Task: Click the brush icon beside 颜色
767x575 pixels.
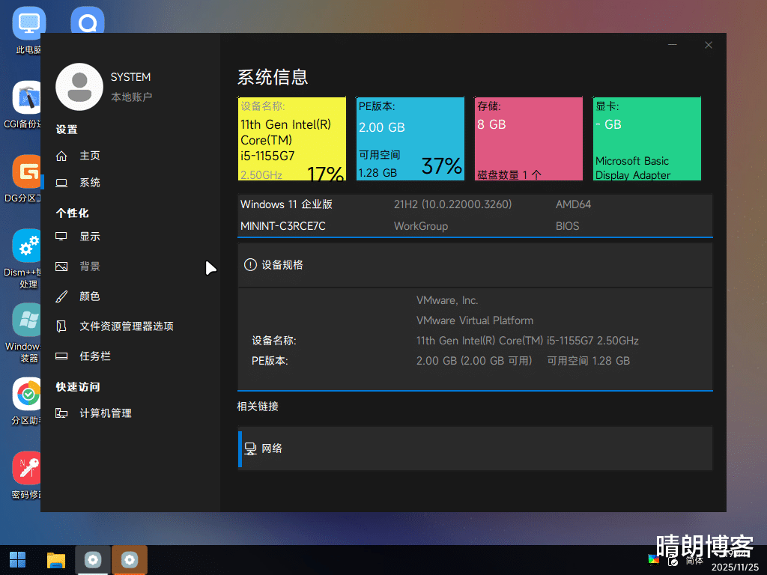Action: (61, 296)
